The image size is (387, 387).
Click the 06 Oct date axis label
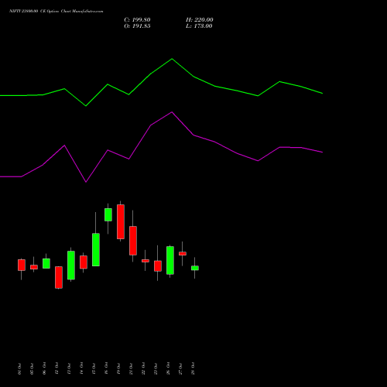point(44,369)
